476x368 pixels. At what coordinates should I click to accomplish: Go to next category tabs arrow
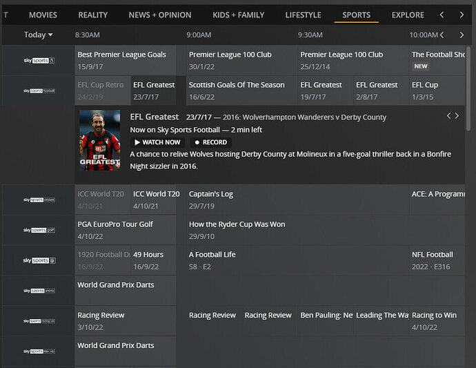pyautogui.click(x=462, y=14)
